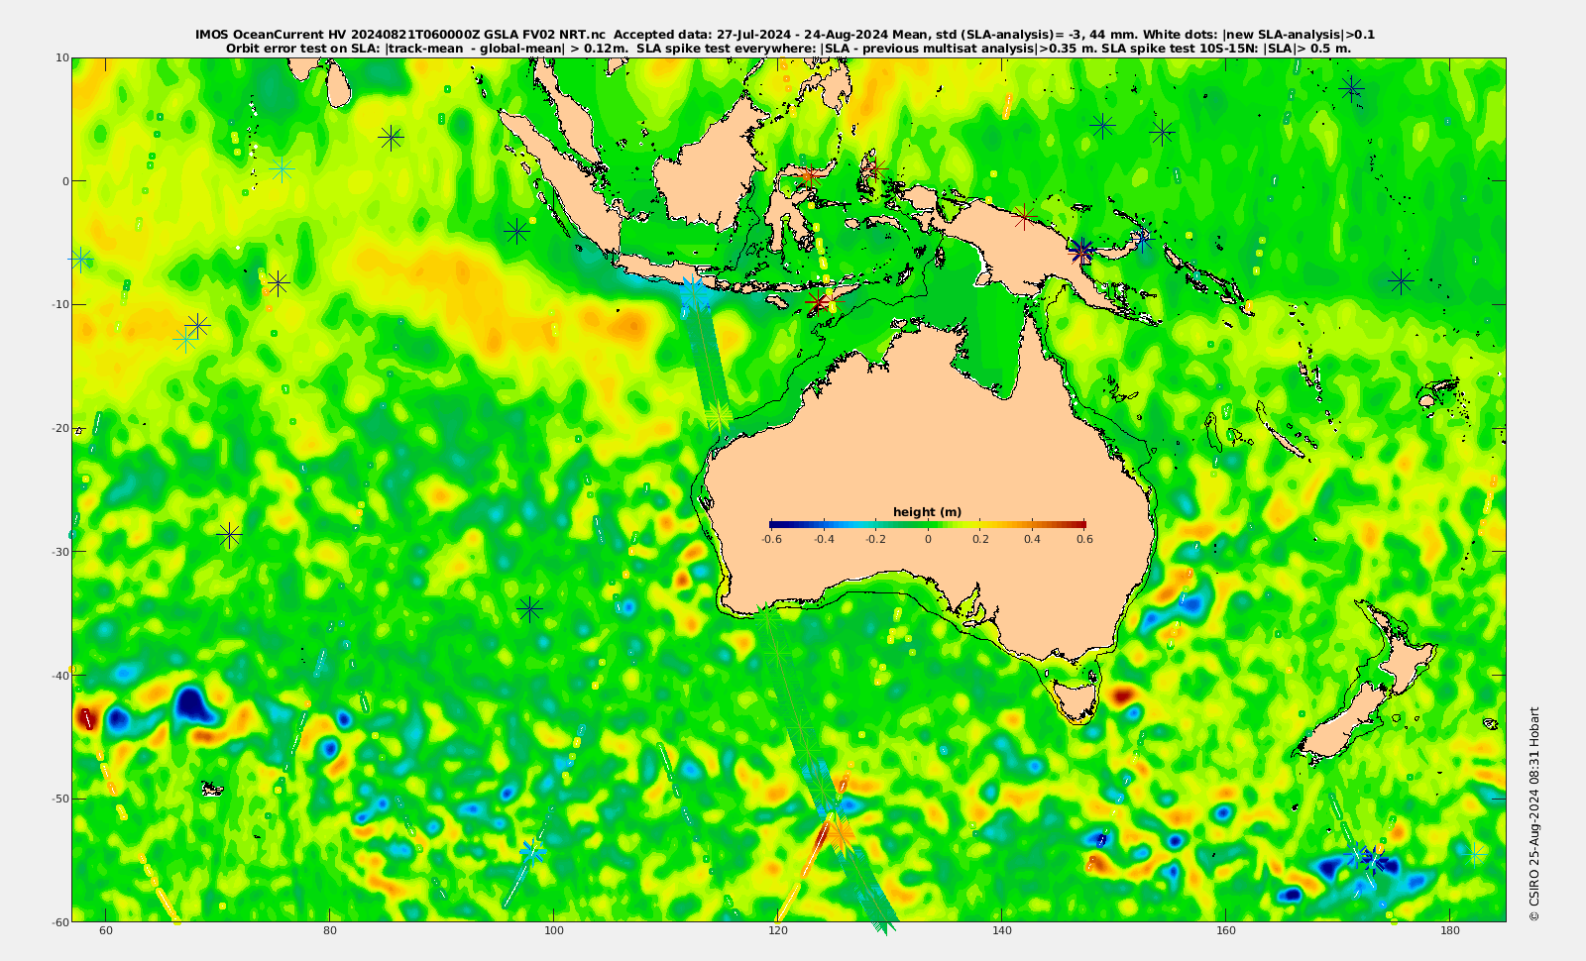The image size is (1586, 961).
Task: Click the blue asterisk marker near 85E, 3N
Action: click(x=392, y=138)
